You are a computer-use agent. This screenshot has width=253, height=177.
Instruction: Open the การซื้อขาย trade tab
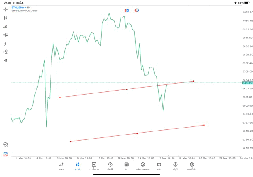click(94, 166)
